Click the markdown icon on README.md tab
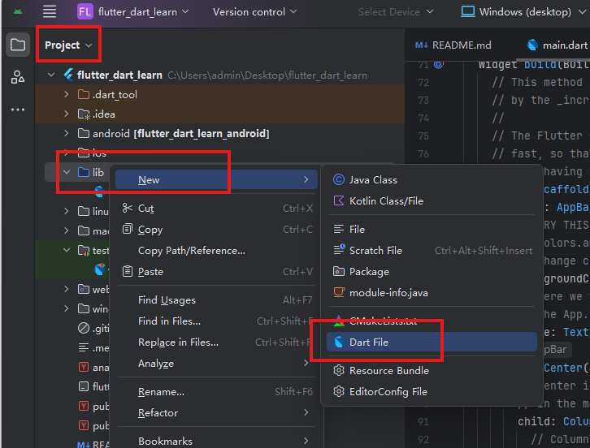590x448 pixels. click(422, 45)
